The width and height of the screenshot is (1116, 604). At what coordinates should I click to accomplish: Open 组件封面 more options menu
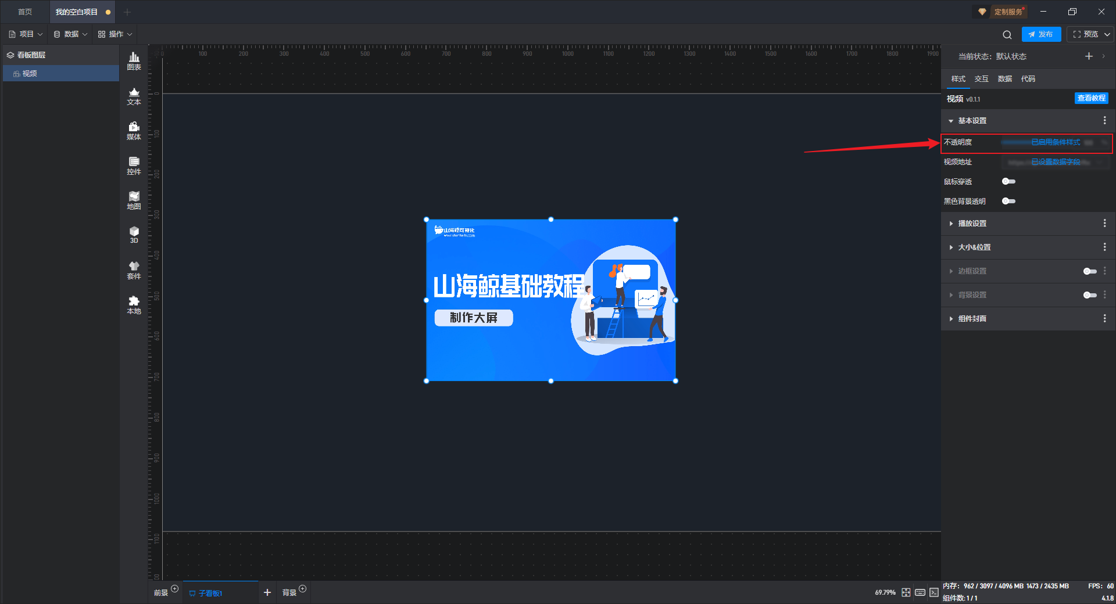pyautogui.click(x=1104, y=318)
